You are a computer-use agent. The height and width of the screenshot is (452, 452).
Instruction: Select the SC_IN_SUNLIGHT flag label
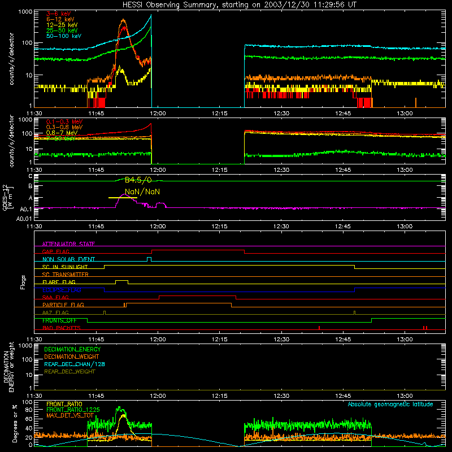coord(65,267)
